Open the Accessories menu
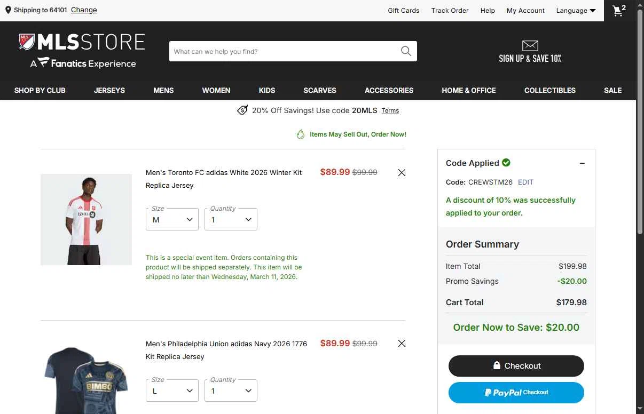Screen dimensions: 644x414 [389, 90]
